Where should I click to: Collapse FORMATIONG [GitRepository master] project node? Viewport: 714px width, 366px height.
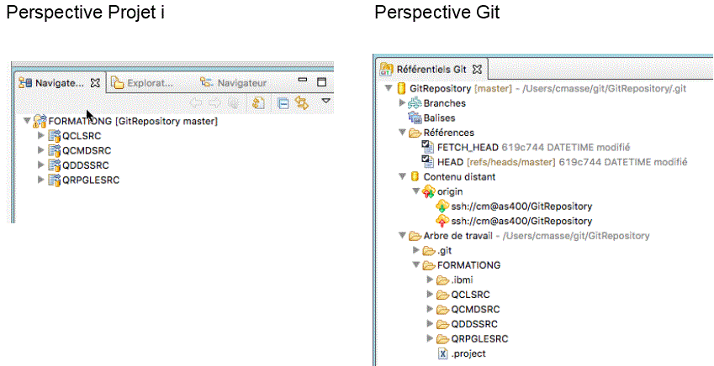(27, 121)
